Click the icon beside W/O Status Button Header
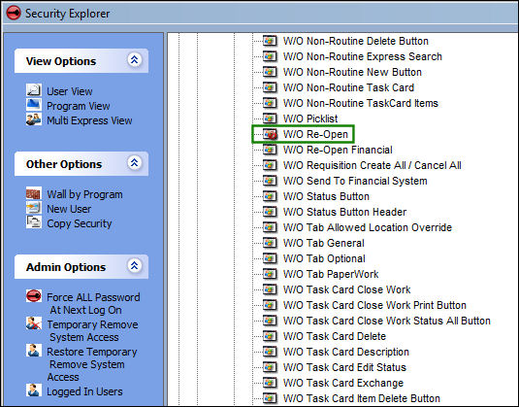519x407 pixels. [x=270, y=212]
